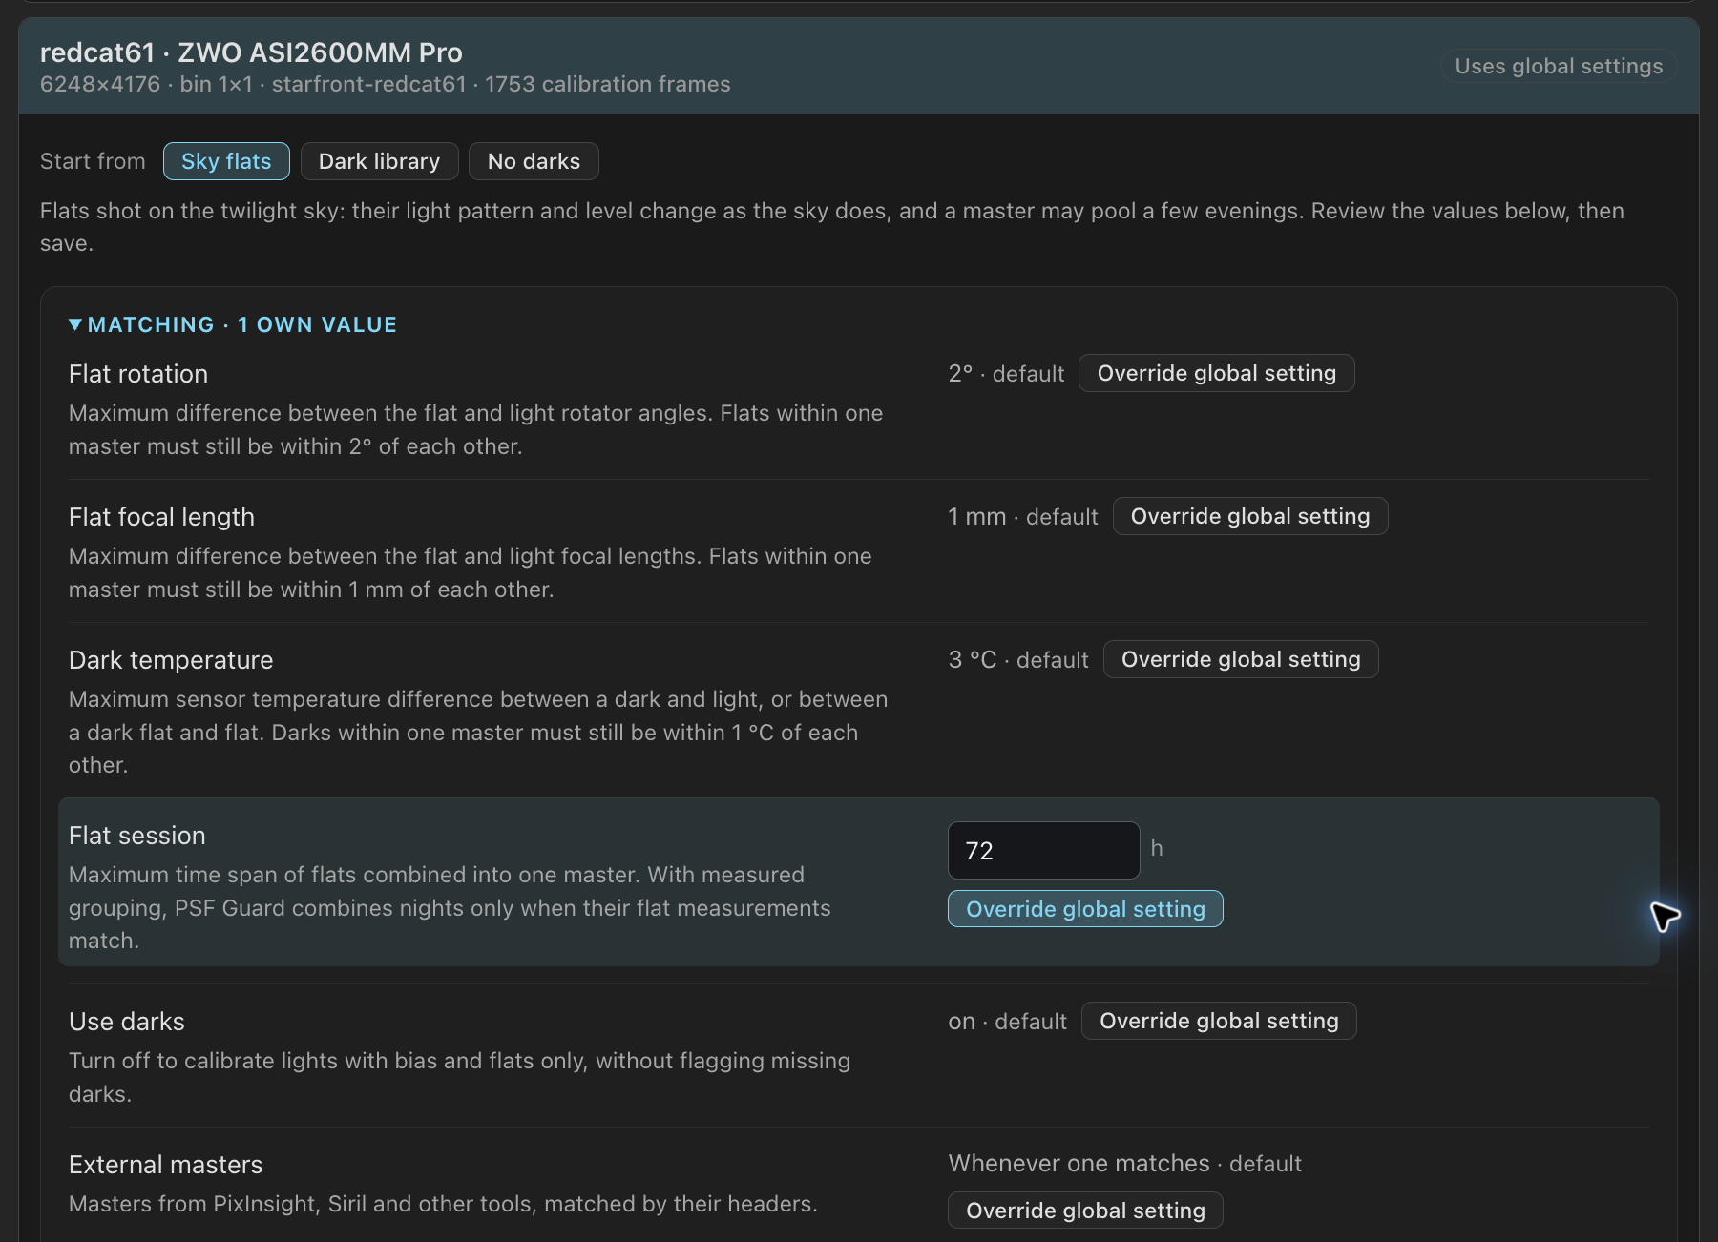Toggle Flat session's active Override global setting
This screenshot has width=1718, height=1242.
pyautogui.click(x=1085, y=909)
